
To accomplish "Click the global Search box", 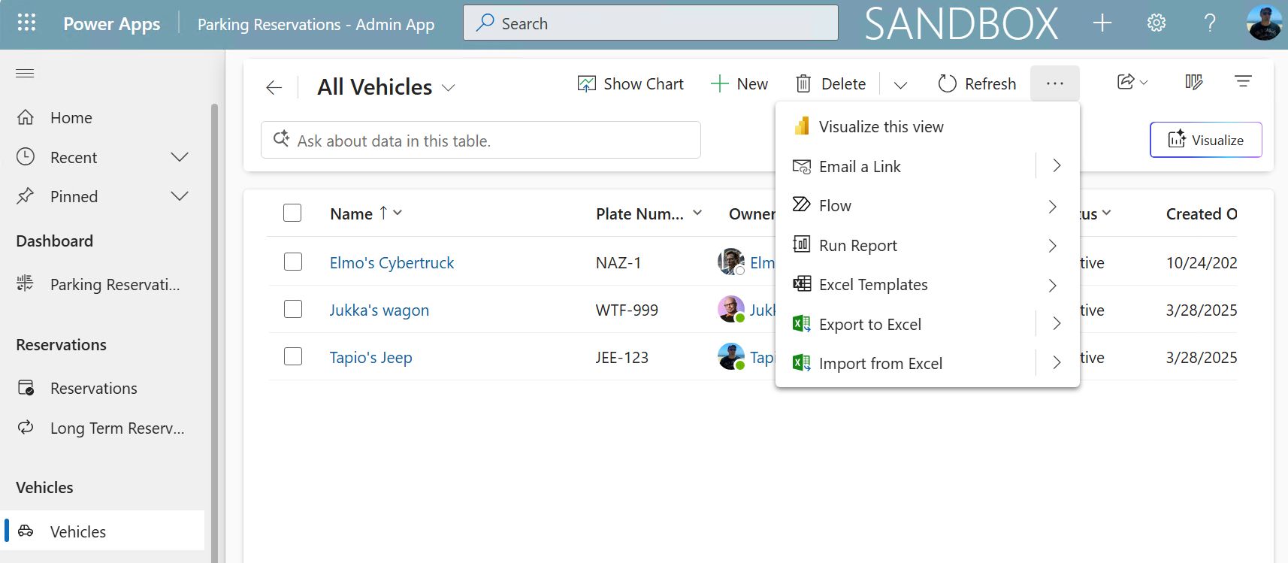I will coord(651,23).
